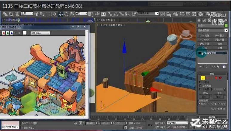
Task: Click the UVW 贴图 modifier button
Action: [204, 36]
